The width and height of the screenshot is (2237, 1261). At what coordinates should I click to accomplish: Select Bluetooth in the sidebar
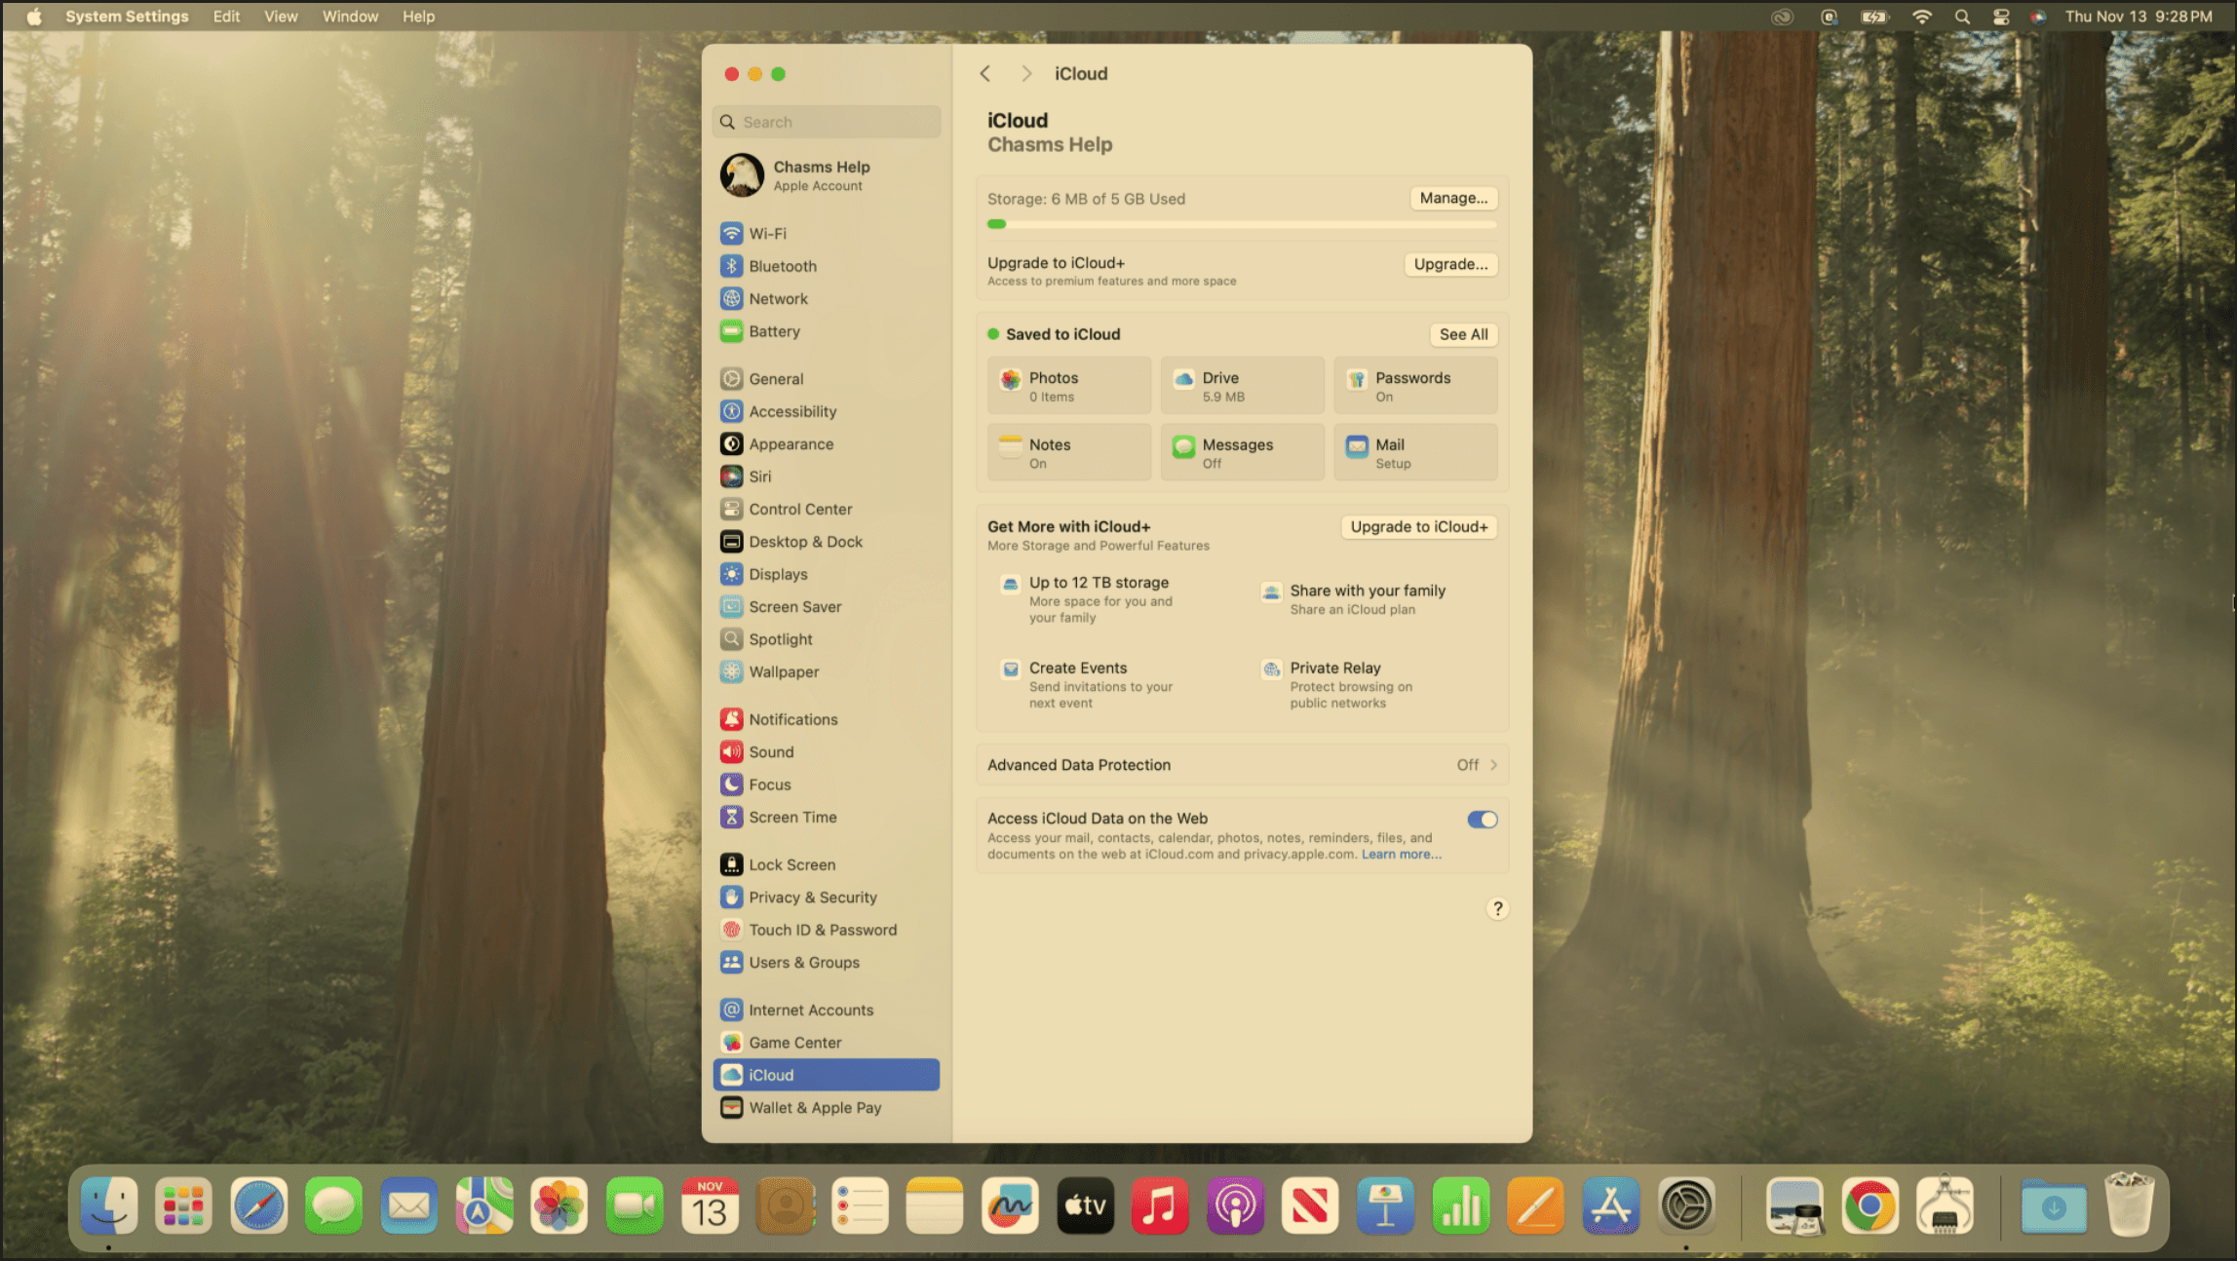(x=782, y=266)
